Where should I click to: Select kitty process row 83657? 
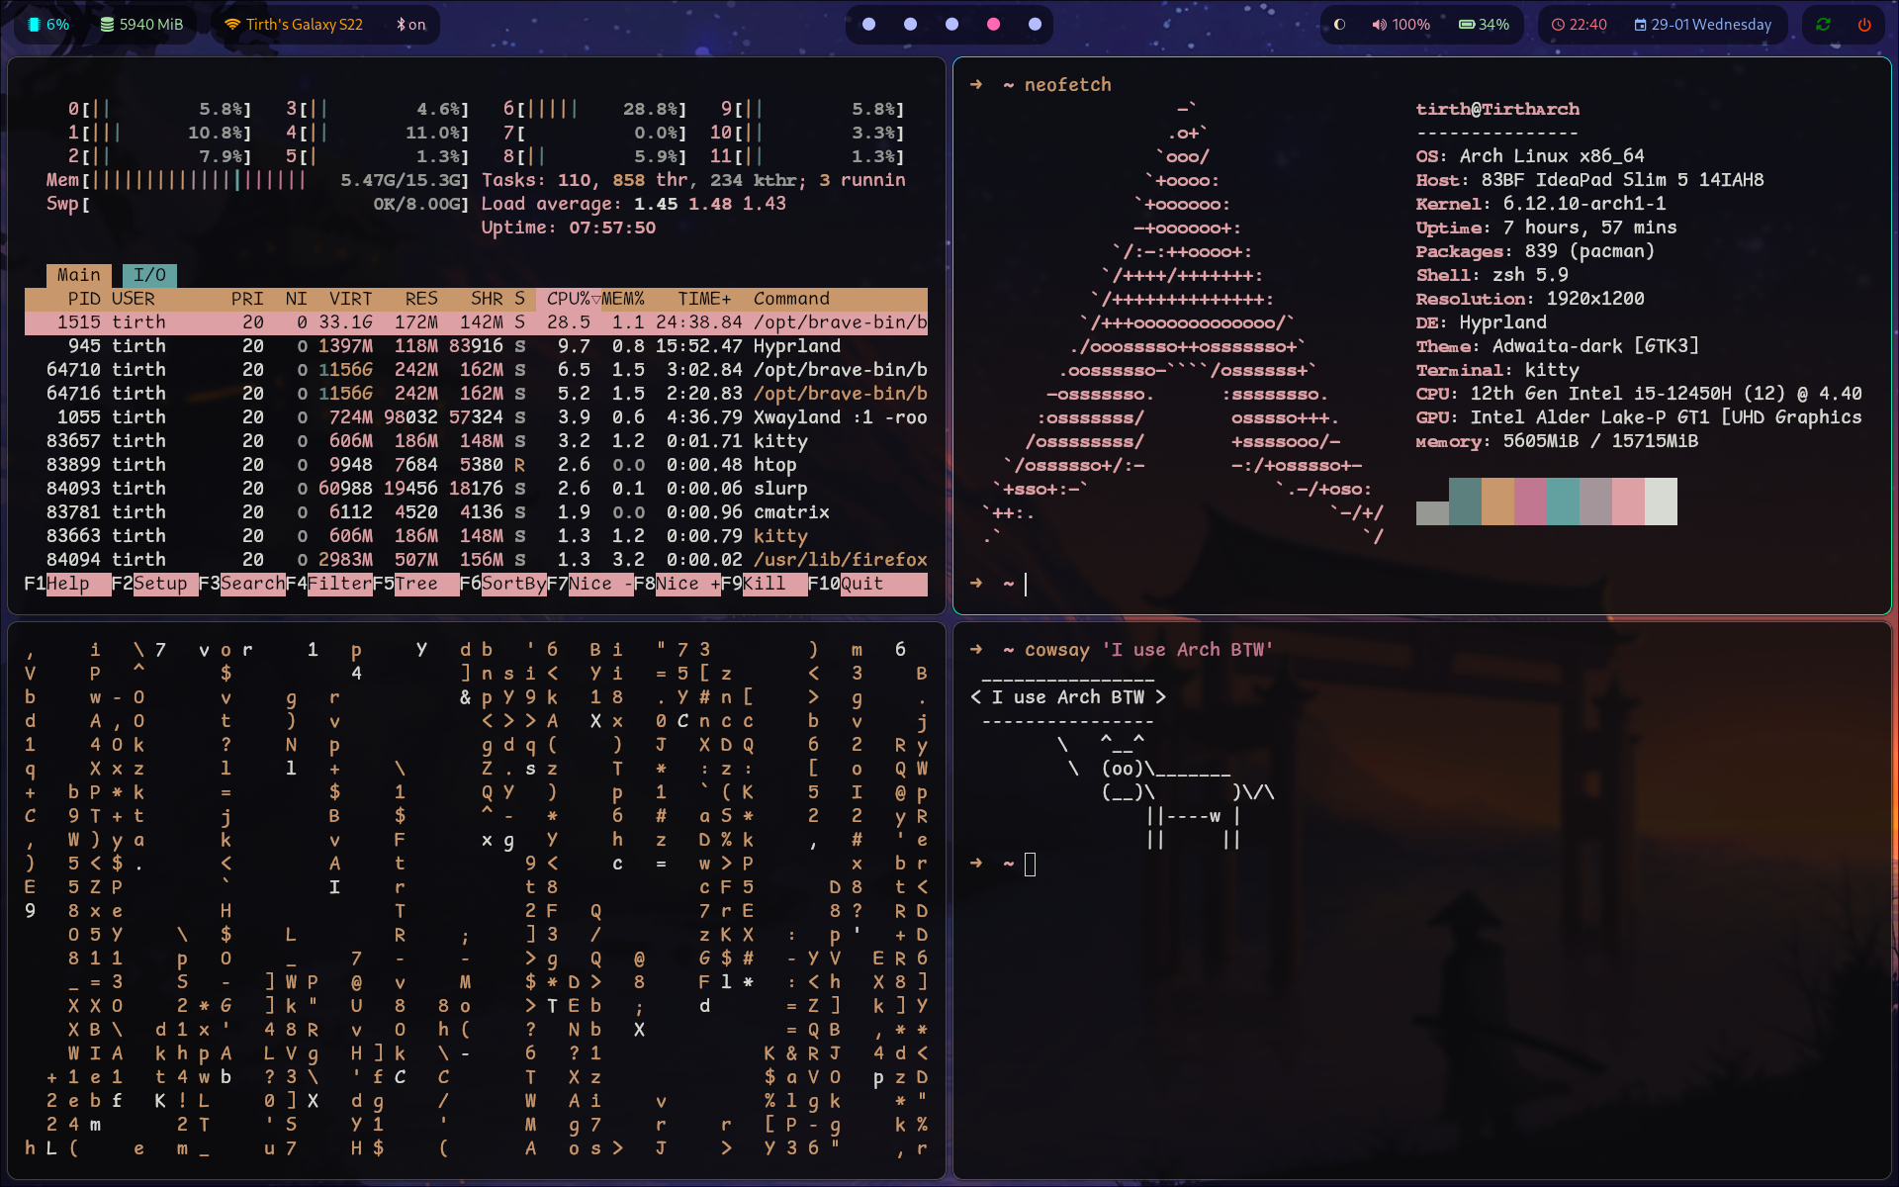click(476, 441)
